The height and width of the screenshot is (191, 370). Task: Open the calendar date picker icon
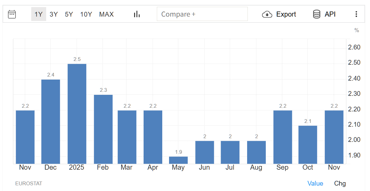[x=12, y=14]
